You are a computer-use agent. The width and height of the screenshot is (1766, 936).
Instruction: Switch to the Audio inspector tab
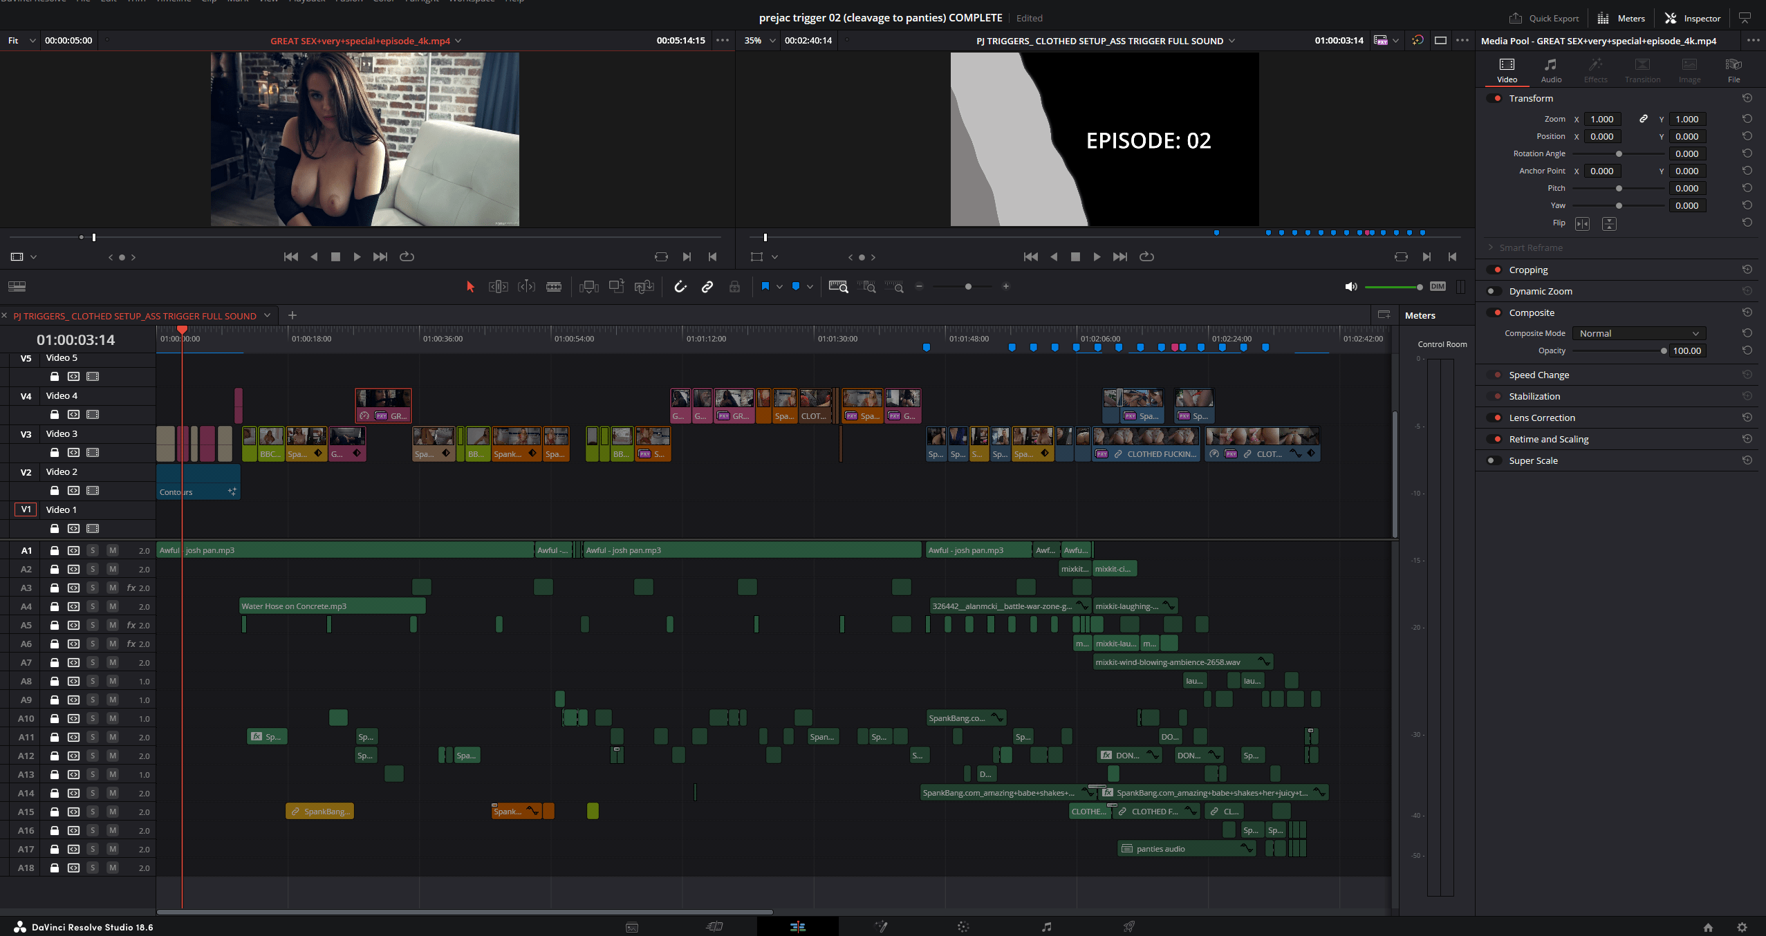(x=1551, y=70)
